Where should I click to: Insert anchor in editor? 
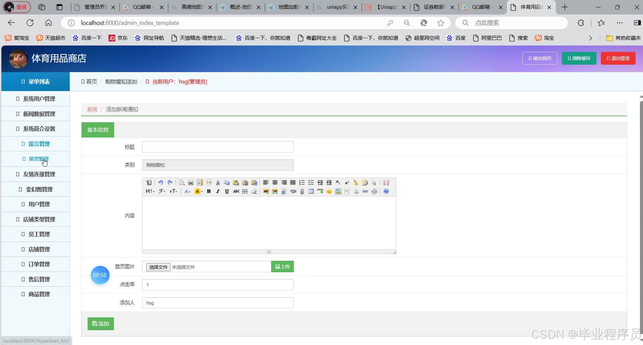click(356, 191)
